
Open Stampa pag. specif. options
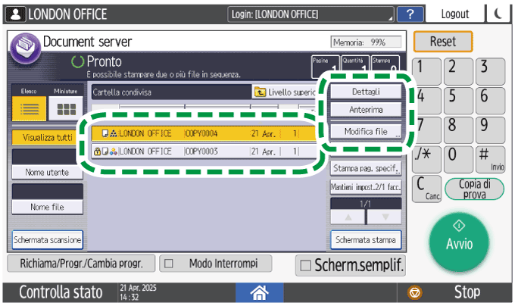pyautogui.click(x=366, y=168)
